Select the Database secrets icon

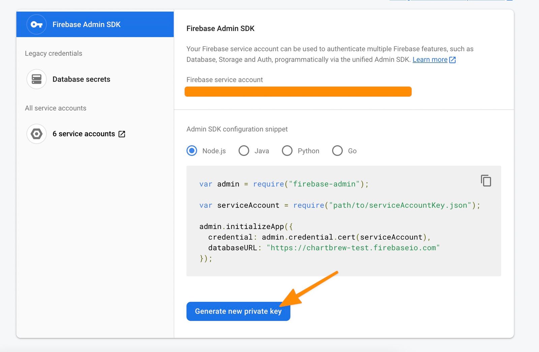[36, 79]
